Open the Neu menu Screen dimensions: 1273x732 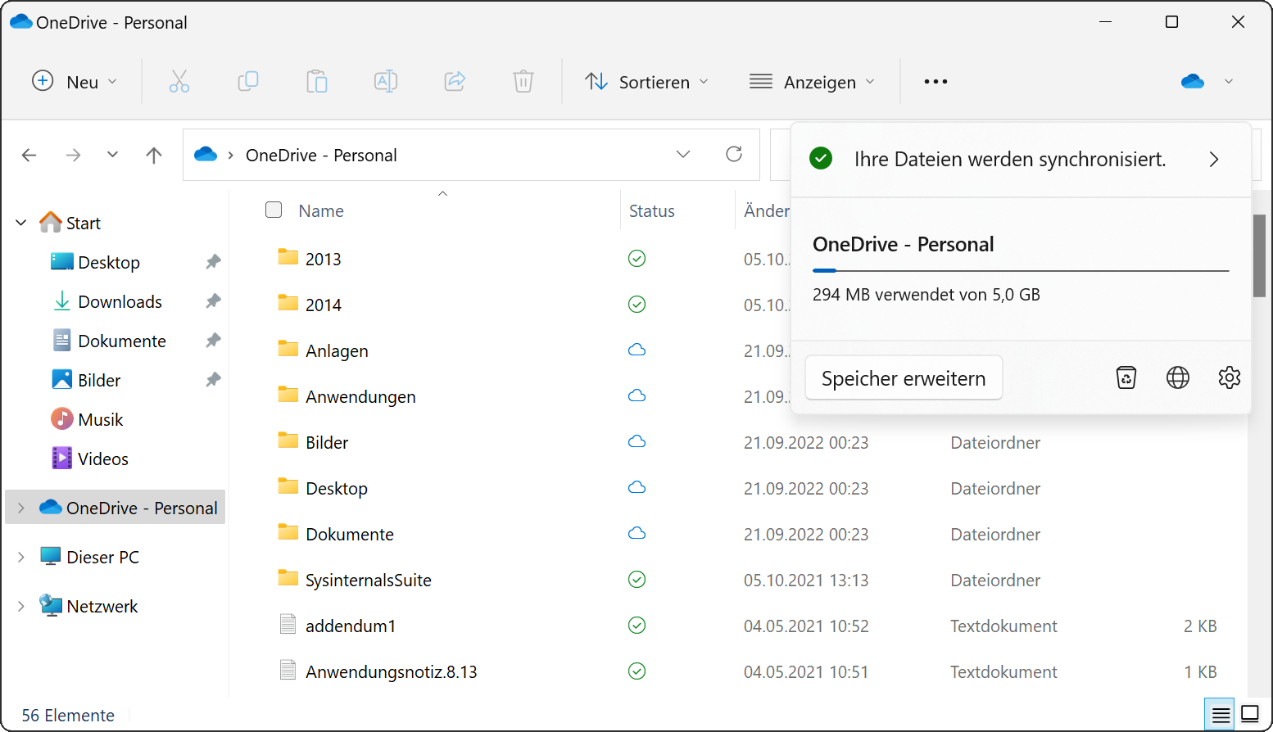[75, 82]
